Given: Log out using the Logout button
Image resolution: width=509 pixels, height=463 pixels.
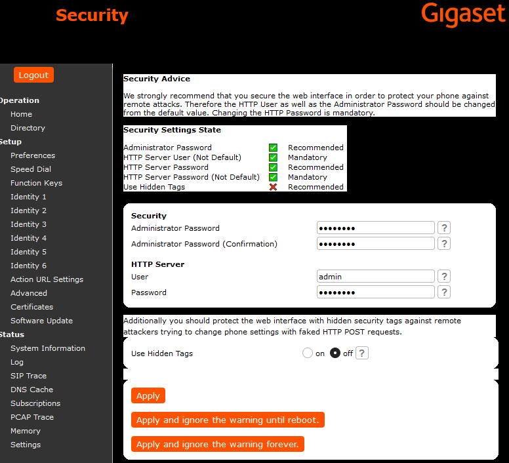Looking at the screenshot, I should [33, 75].
